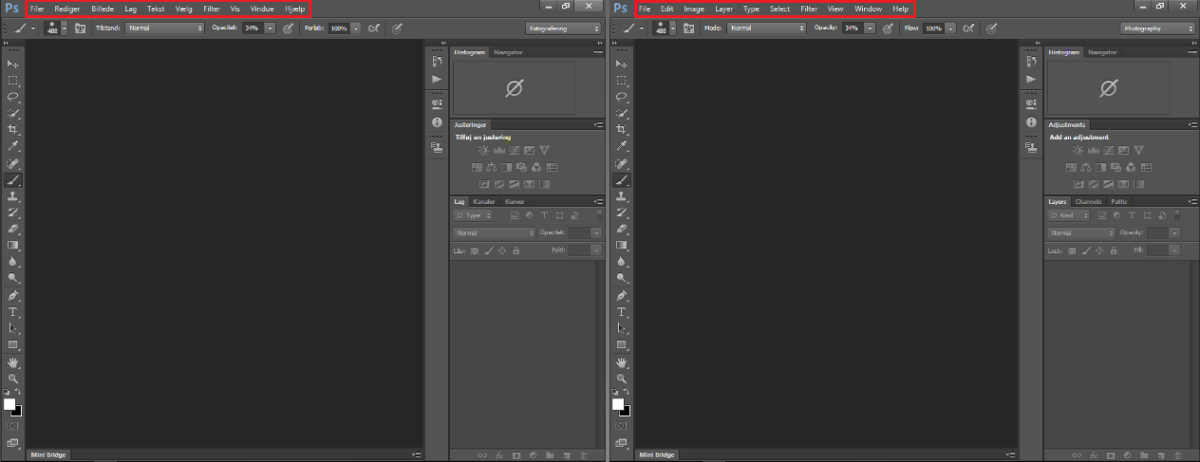Select the Move tool in the English window
Viewport: 1200px width, 462px height.
[623, 64]
